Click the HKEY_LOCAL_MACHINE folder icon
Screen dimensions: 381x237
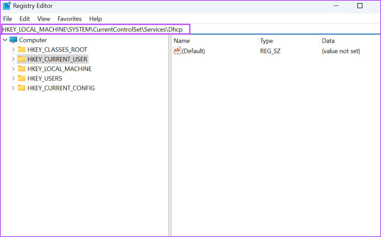click(22, 69)
